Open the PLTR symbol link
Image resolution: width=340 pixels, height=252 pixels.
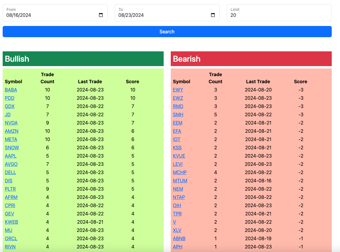[x=10, y=189]
